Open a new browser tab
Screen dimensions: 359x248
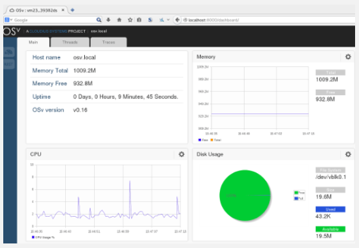pyautogui.click(x=72, y=10)
